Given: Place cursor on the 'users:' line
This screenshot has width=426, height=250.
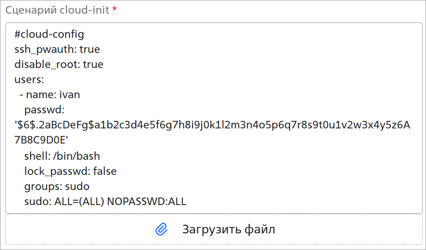Looking at the screenshot, I should tap(29, 80).
